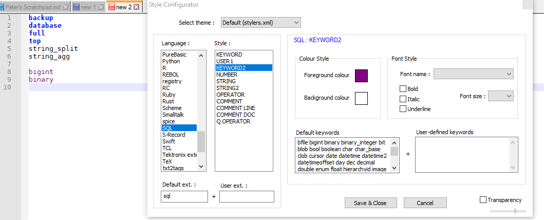The image size is (544, 220).
Task: Open the Font size dropdown
Action: point(501,96)
